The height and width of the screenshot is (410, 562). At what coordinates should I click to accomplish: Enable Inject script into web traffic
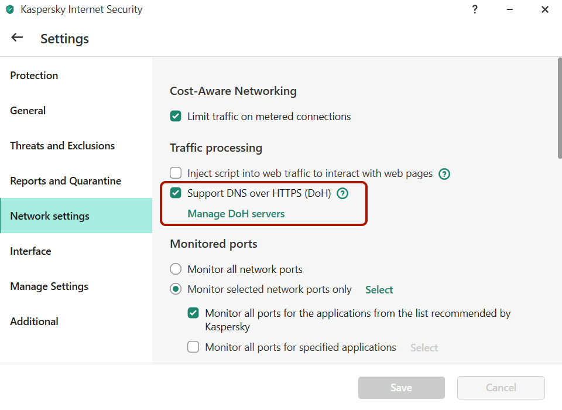pyautogui.click(x=176, y=173)
